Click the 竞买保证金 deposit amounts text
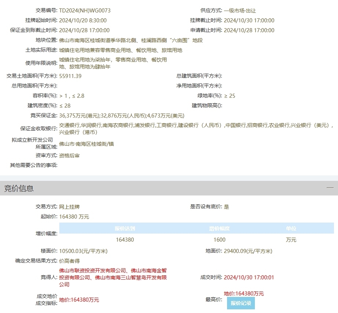Image resolution: width=338 pixels, height=313 pixels. click(122, 115)
